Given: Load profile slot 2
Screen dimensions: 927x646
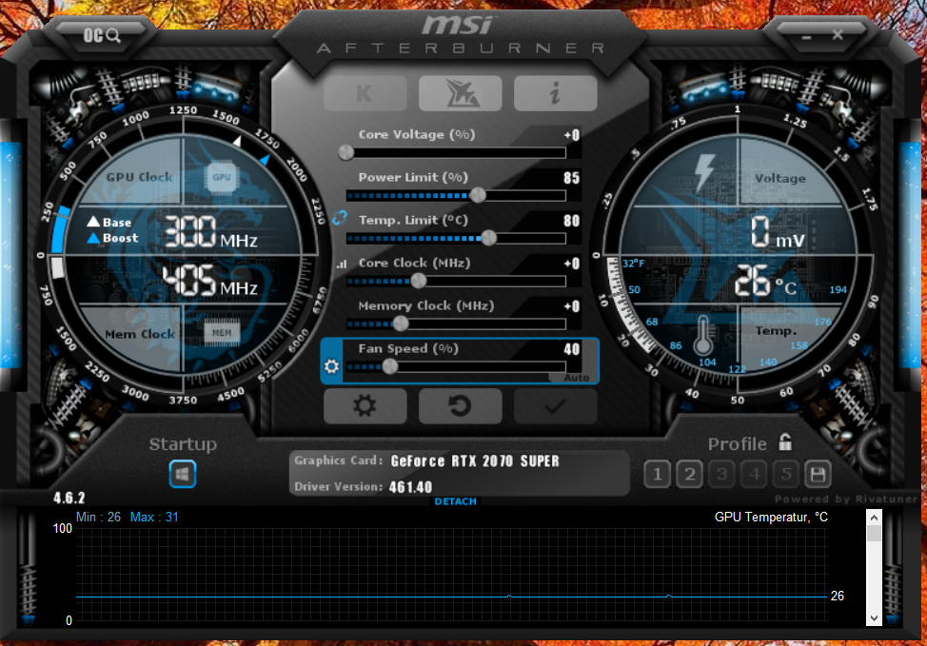Looking at the screenshot, I should (689, 474).
